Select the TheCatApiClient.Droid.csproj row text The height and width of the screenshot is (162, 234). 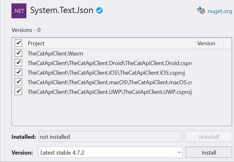click(110, 63)
